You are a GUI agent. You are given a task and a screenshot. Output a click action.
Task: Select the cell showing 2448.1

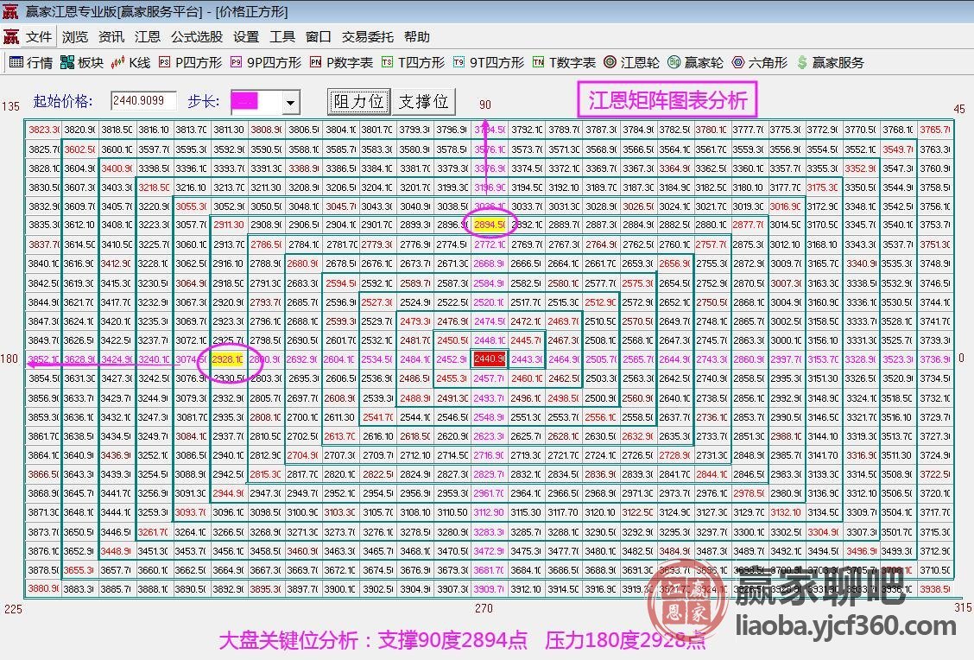[490, 340]
